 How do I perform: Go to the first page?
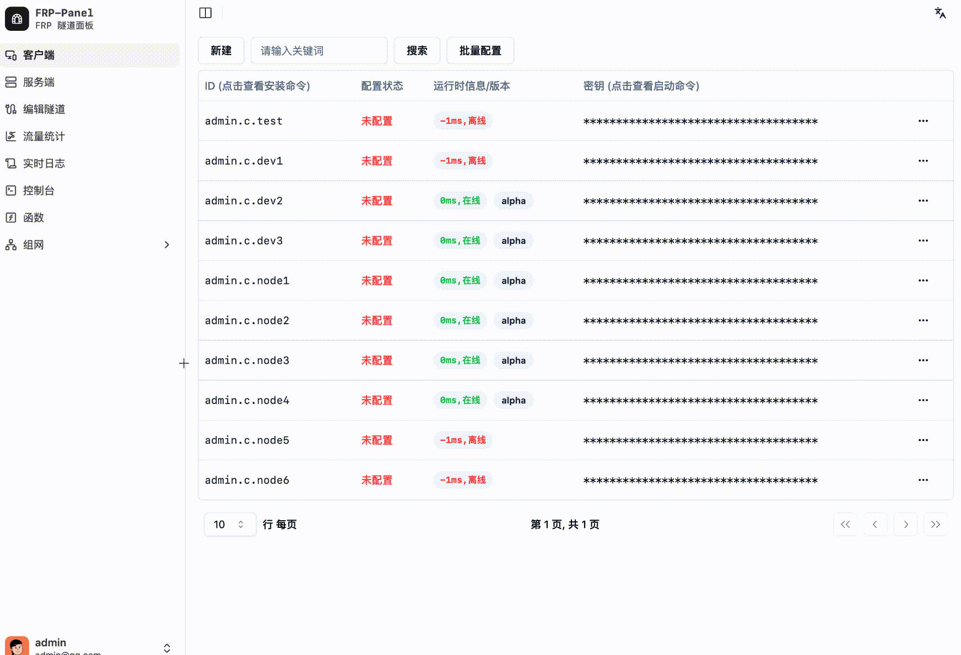(x=845, y=525)
